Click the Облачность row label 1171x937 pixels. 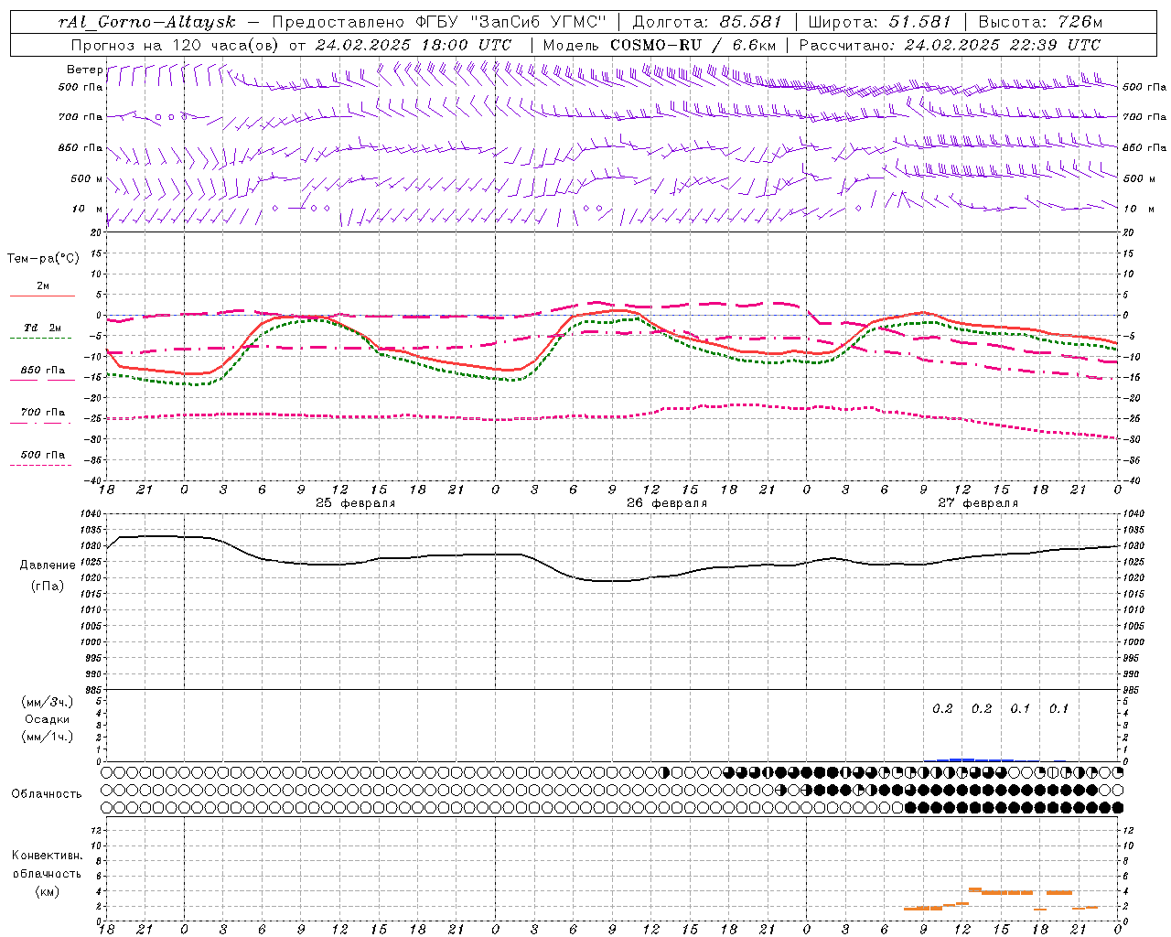coord(47,793)
